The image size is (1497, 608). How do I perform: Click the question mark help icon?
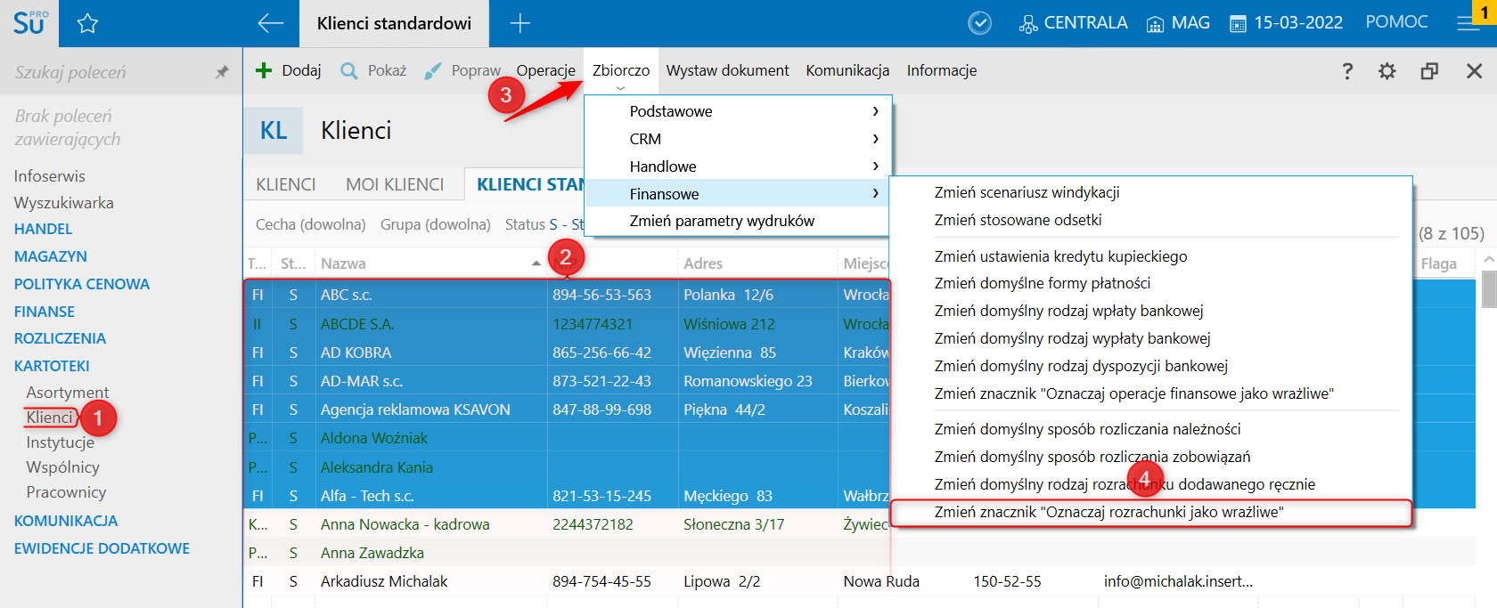click(1347, 71)
